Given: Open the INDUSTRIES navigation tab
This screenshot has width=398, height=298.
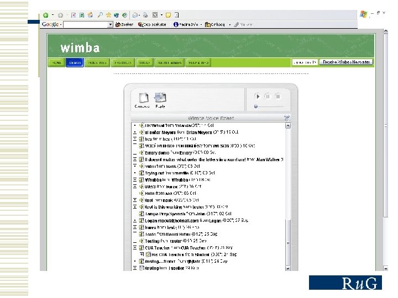Looking at the screenshot, I should [97, 62].
